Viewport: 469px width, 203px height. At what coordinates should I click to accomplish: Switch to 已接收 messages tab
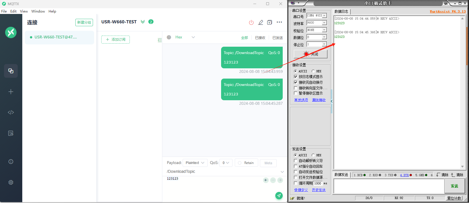260,38
